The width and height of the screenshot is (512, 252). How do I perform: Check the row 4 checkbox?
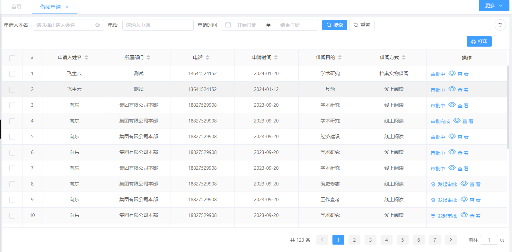[12, 121]
